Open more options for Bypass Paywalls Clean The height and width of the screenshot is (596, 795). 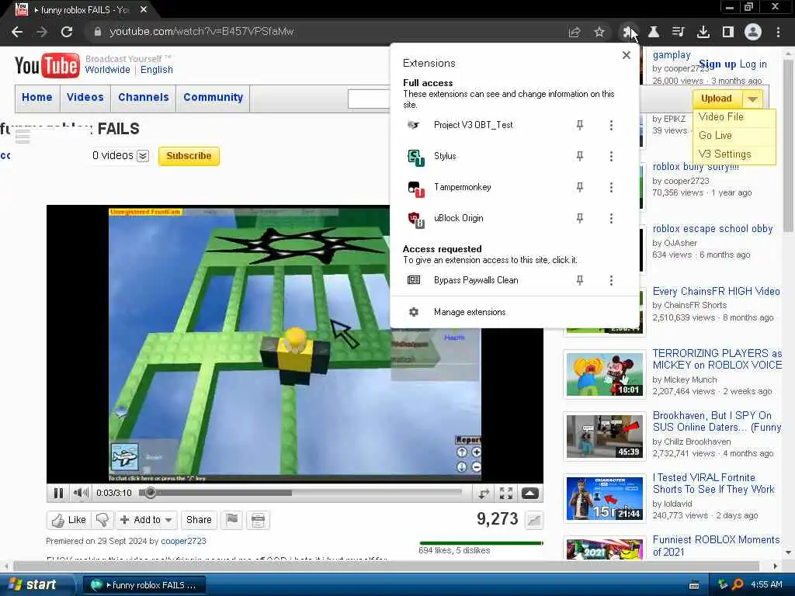611,279
